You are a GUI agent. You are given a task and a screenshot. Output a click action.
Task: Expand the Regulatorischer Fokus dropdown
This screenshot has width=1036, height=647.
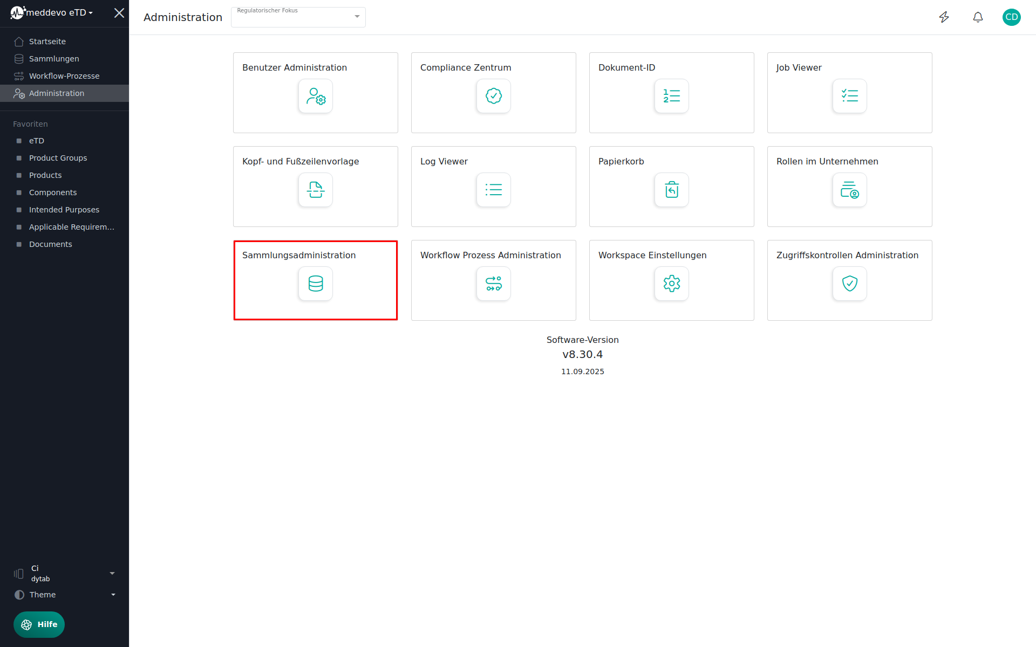point(298,17)
